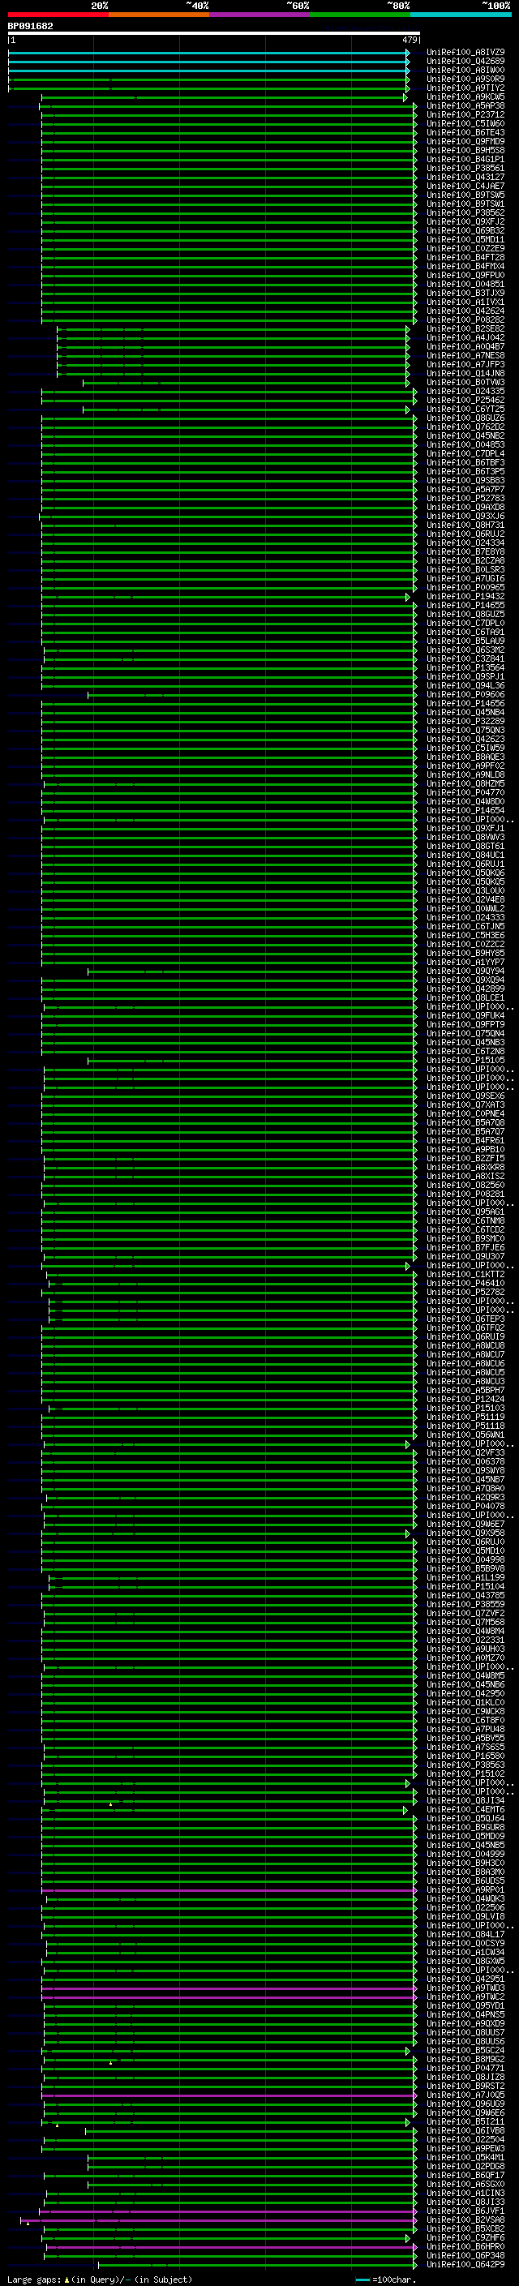Select label UniRef100_A8XKR8
The width and height of the screenshot is (519, 2286).
pyautogui.click(x=465, y=1167)
